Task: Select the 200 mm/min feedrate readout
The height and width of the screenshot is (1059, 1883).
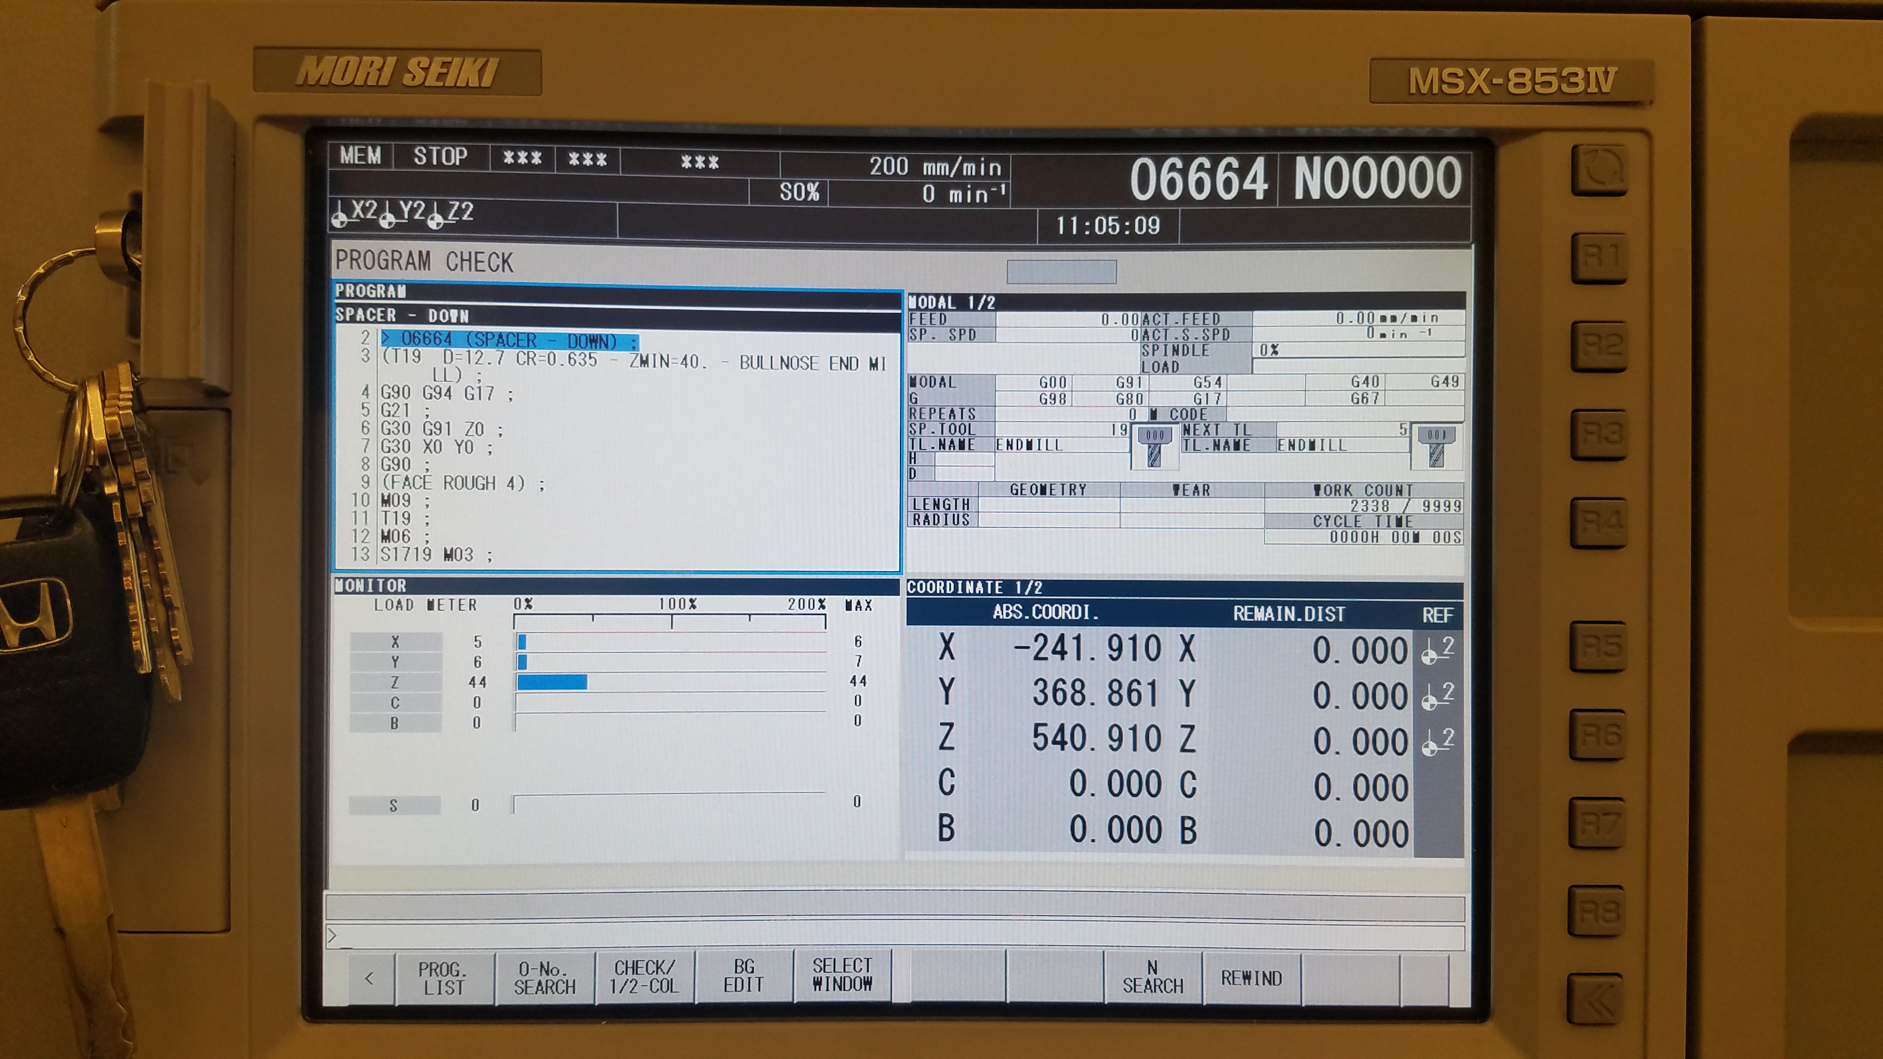Action: click(x=935, y=167)
